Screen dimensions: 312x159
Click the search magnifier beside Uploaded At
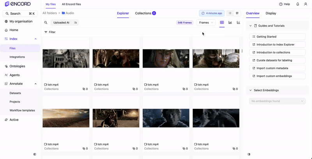(46, 23)
